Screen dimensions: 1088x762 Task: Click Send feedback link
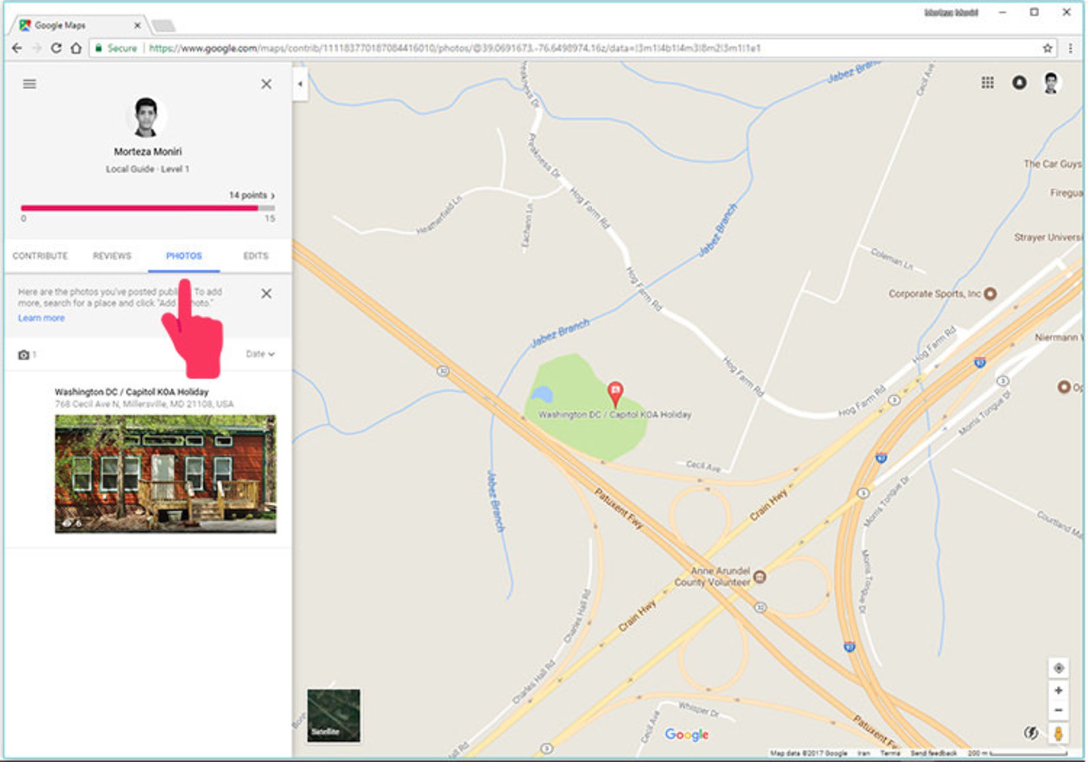(933, 753)
